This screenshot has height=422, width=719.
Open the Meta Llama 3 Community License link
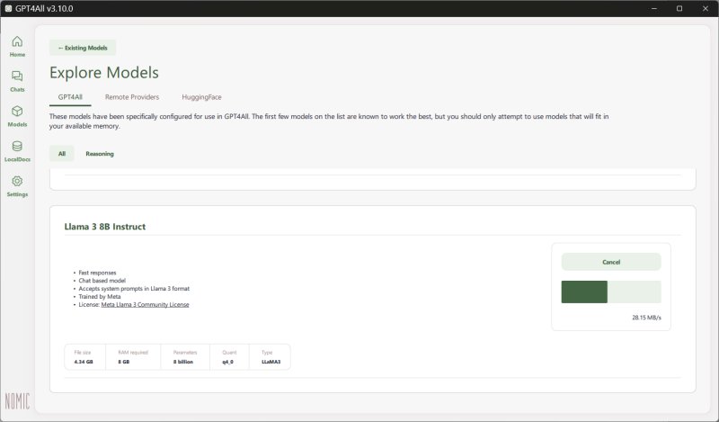[x=145, y=304]
